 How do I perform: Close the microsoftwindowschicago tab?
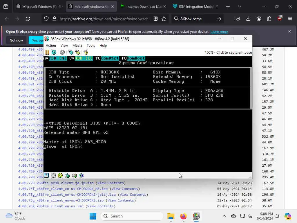pos(113,6)
